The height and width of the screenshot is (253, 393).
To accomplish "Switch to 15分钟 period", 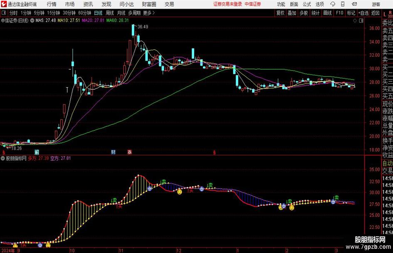I will click(x=53, y=13).
